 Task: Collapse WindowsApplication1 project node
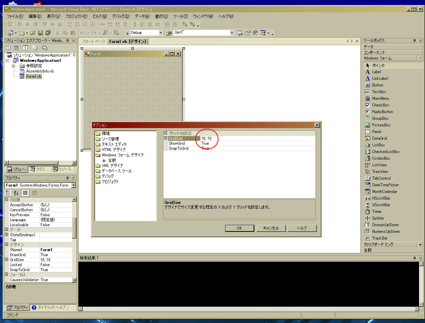[7, 61]
